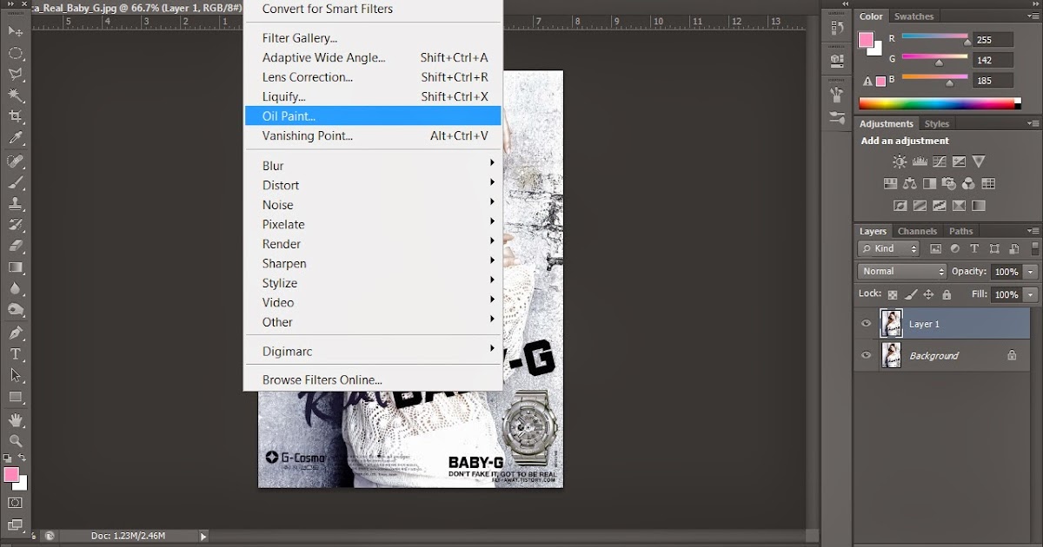Select the Horizontal Type tool
Viewport: 1043px width, 547px height.
click(16, 354)
